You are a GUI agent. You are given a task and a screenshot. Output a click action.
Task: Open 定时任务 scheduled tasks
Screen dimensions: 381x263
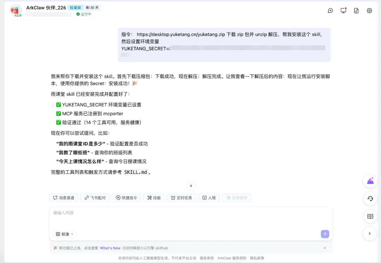point(182,198)
